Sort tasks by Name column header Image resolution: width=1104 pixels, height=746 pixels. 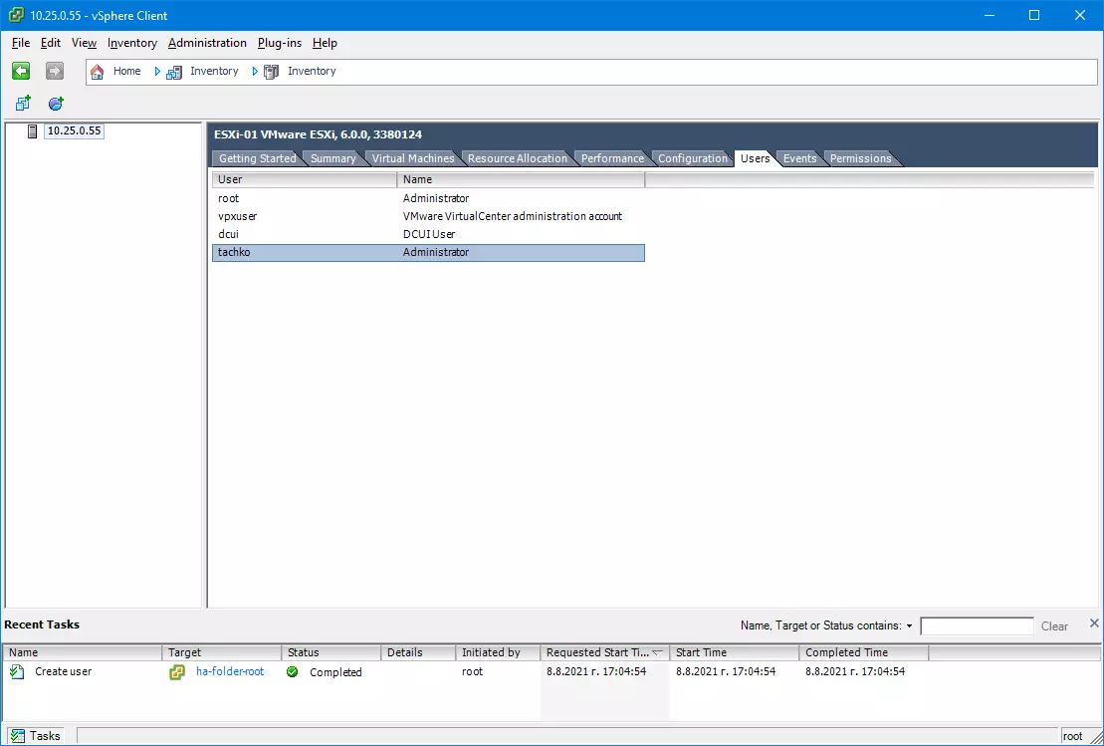[83, 653]
